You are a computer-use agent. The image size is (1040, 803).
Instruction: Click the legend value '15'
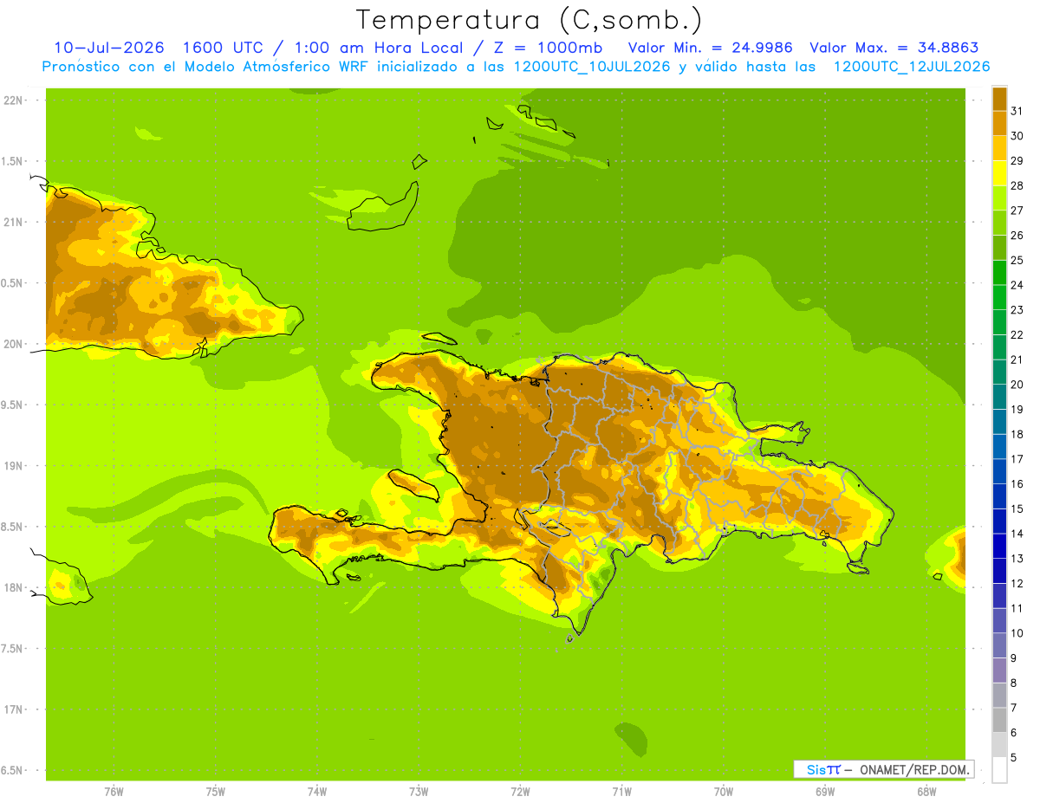tap(1017, 508)
